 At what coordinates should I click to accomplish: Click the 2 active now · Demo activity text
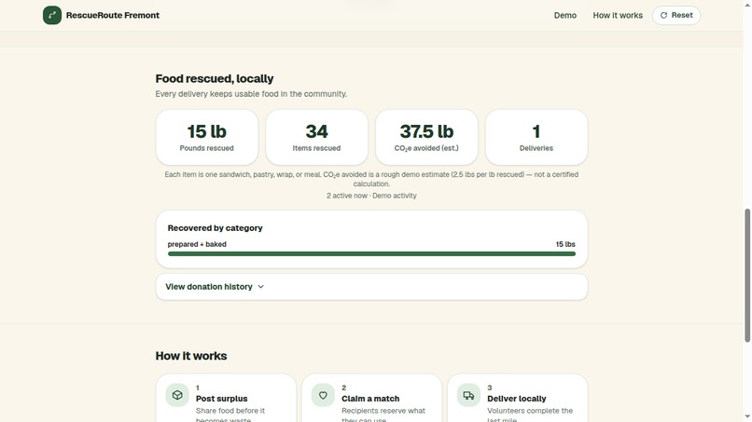(x=371, y=196)
